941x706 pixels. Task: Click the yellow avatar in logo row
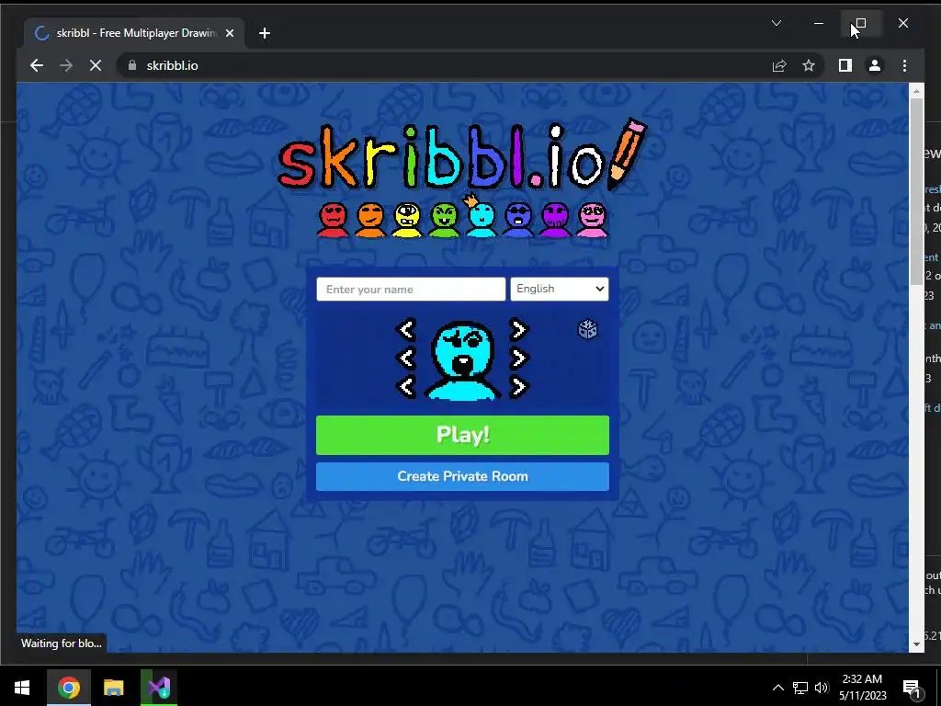(x=407, y=219)
